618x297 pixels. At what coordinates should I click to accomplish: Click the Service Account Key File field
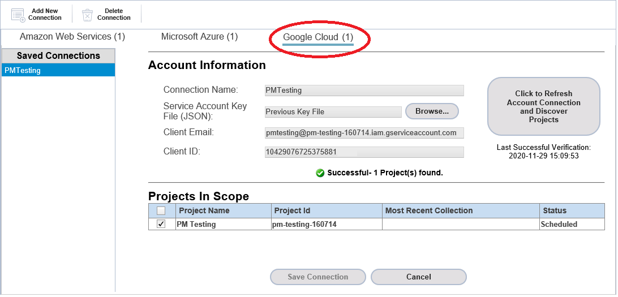[333, 112]
